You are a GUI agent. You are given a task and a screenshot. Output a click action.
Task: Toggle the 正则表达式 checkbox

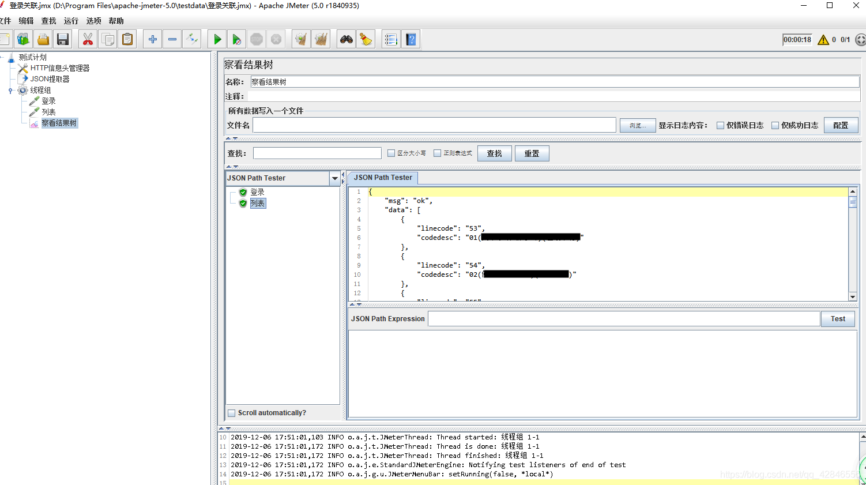pos(437,153)
